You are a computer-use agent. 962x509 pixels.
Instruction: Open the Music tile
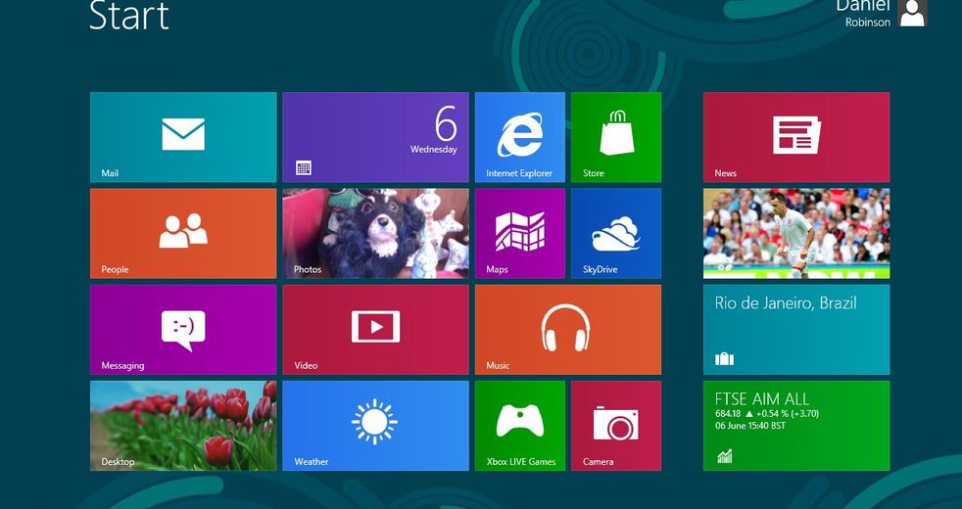568,329
